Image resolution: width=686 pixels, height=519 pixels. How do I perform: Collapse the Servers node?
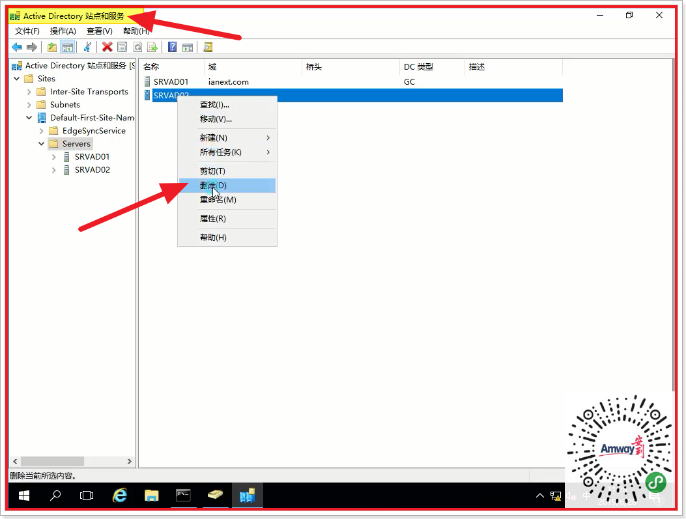point(41,144)
